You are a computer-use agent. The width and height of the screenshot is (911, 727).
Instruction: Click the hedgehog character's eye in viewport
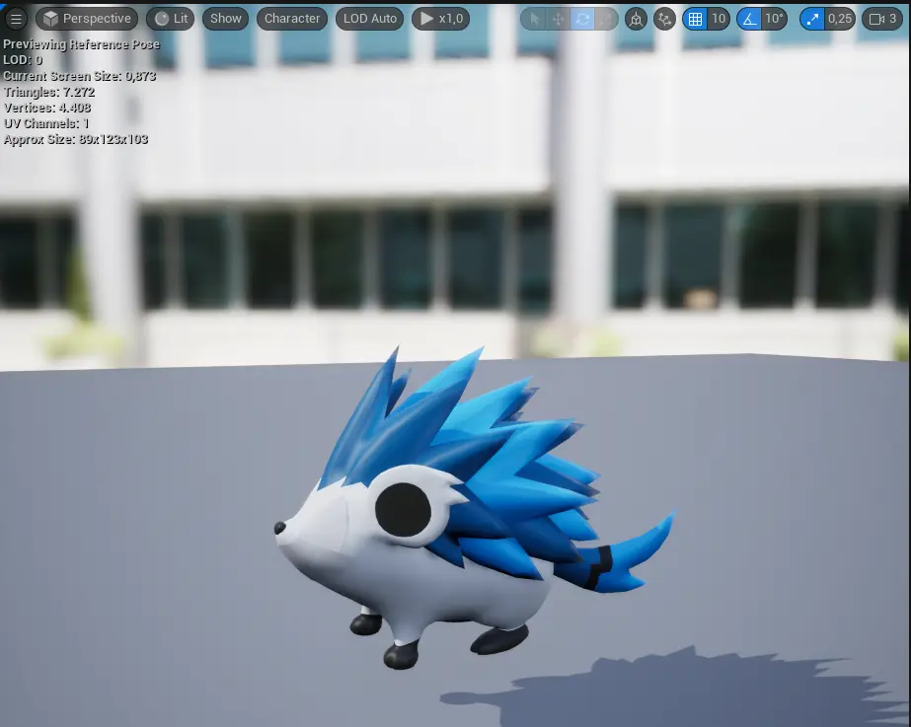click(404, 510)
